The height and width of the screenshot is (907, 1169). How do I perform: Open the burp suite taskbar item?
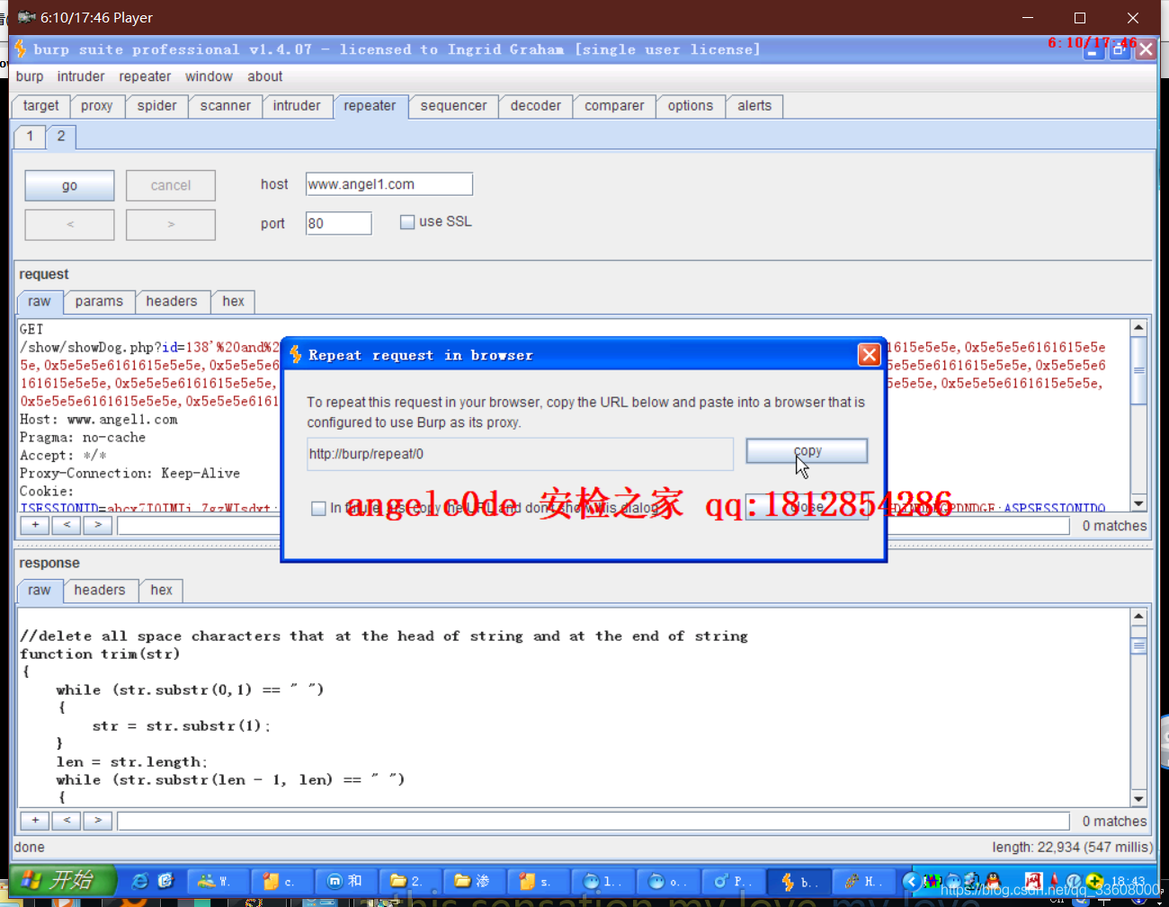tap(799, 882)
